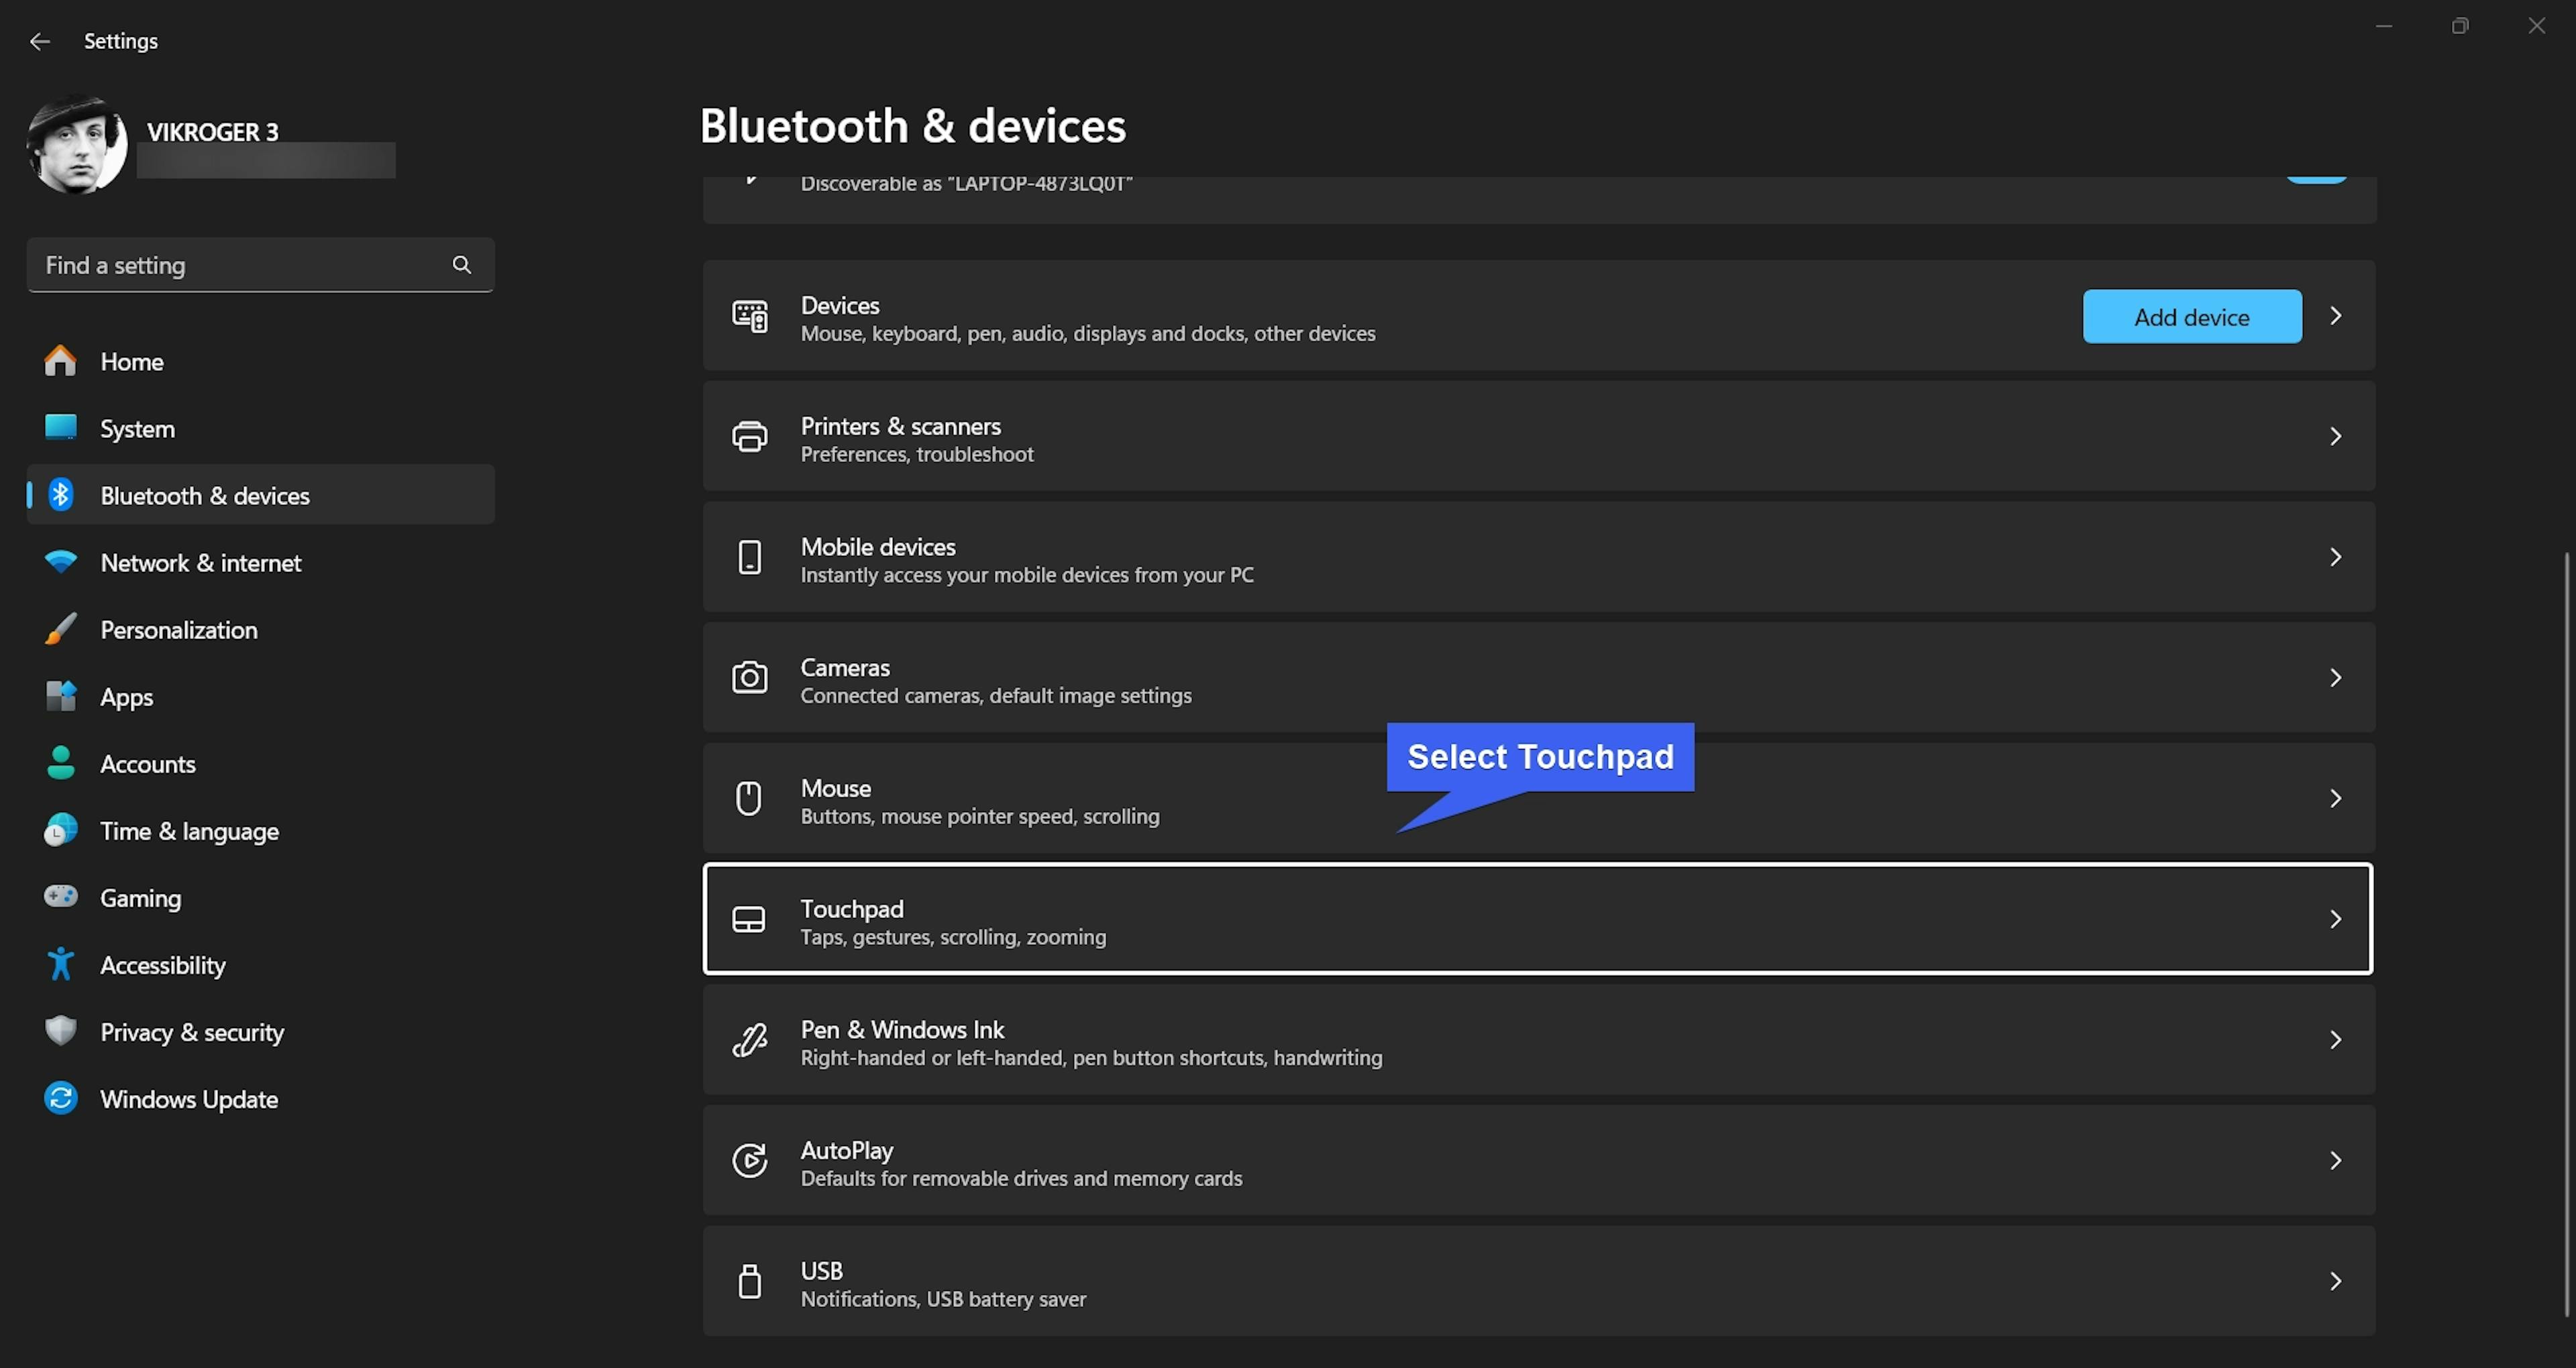
Task: Click the Find a setting field
Action: point(240,265)
